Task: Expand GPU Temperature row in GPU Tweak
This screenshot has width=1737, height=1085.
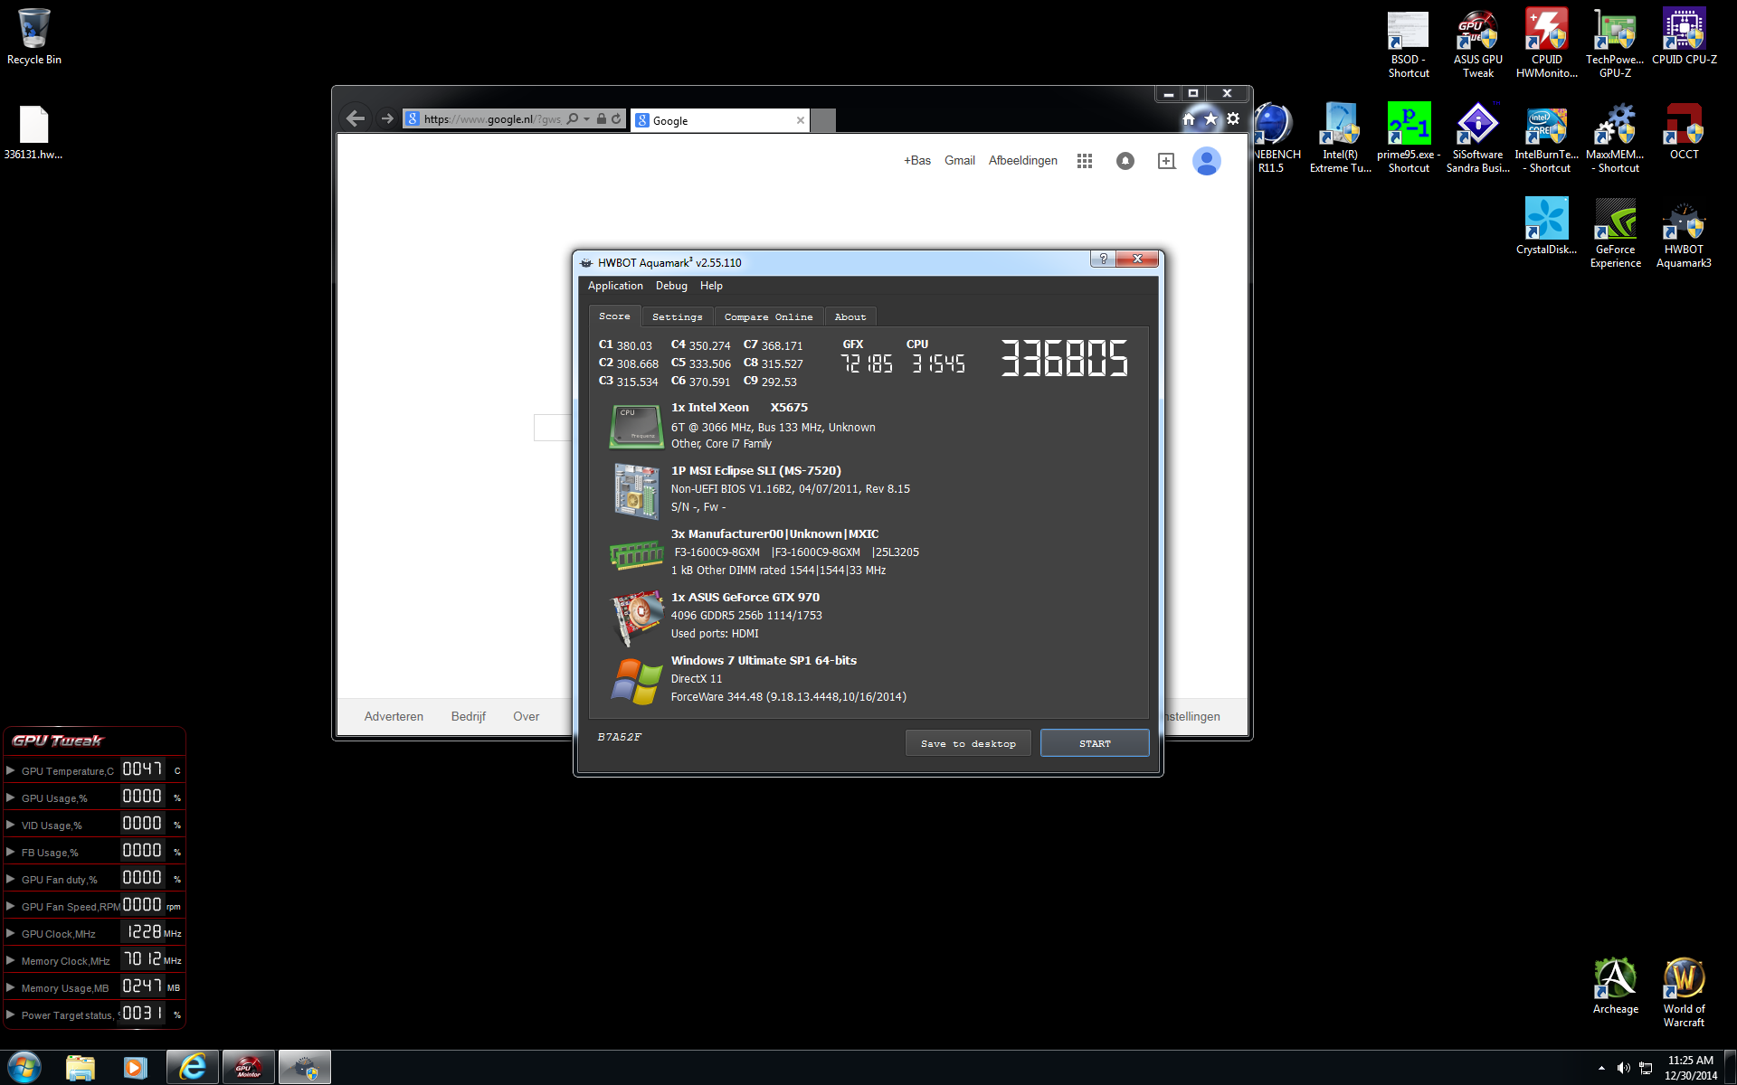Action: 11,770
